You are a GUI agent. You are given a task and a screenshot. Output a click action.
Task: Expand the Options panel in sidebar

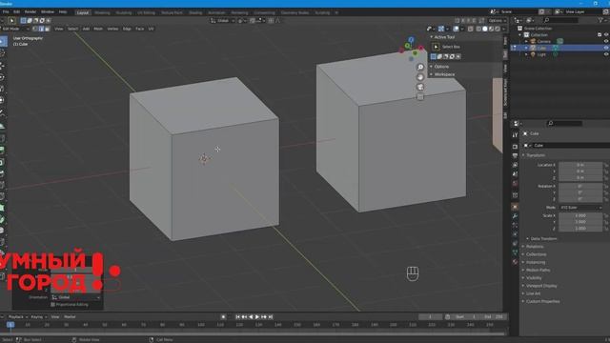[440, 67]
